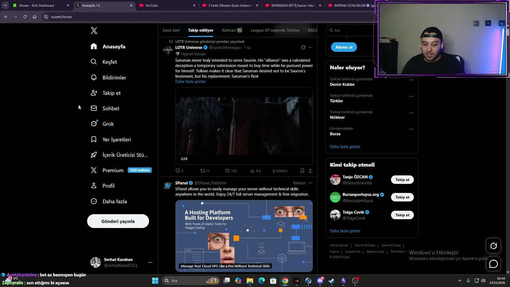This screenshot has width=510, height=287.
Task: Switch to YouTube browser tab
Action: coord(167,6)
